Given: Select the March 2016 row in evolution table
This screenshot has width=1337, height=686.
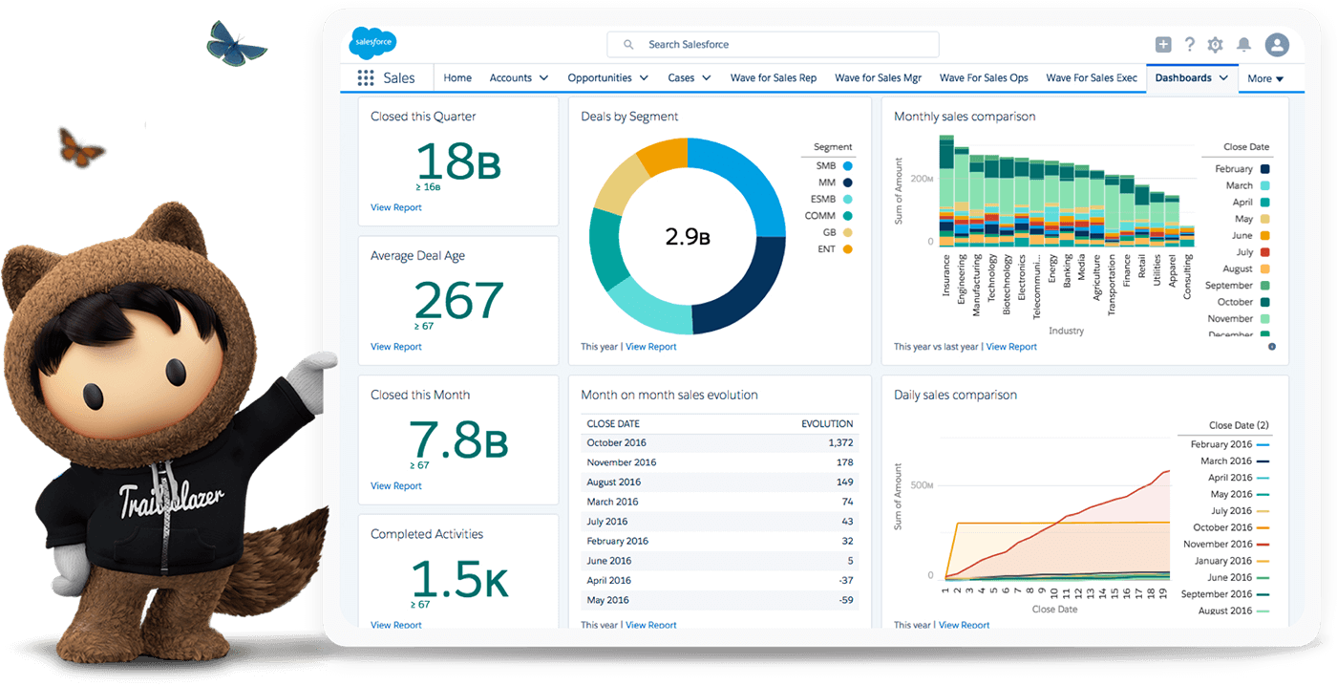Looking at the screenshot, I should click(720, 502).
